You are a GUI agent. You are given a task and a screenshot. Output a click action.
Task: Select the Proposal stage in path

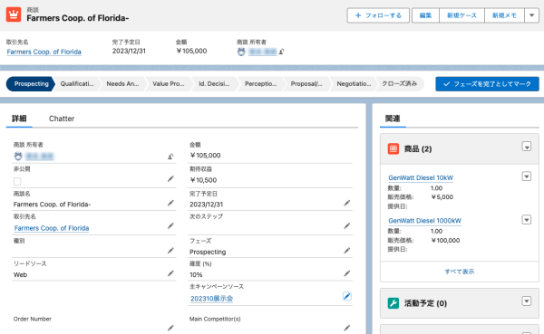[x=306, y=84]
